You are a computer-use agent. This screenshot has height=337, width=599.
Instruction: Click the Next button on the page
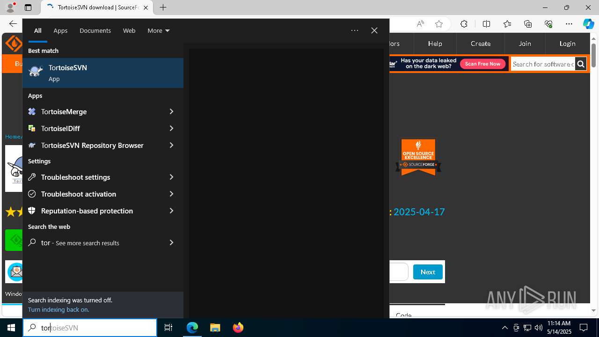[x=428, y=272]
